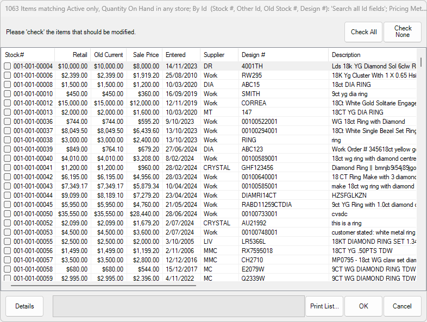Check the 001-001-00058 row box
The height and width of the screenshot is (322, 427).
coord(8,269)
